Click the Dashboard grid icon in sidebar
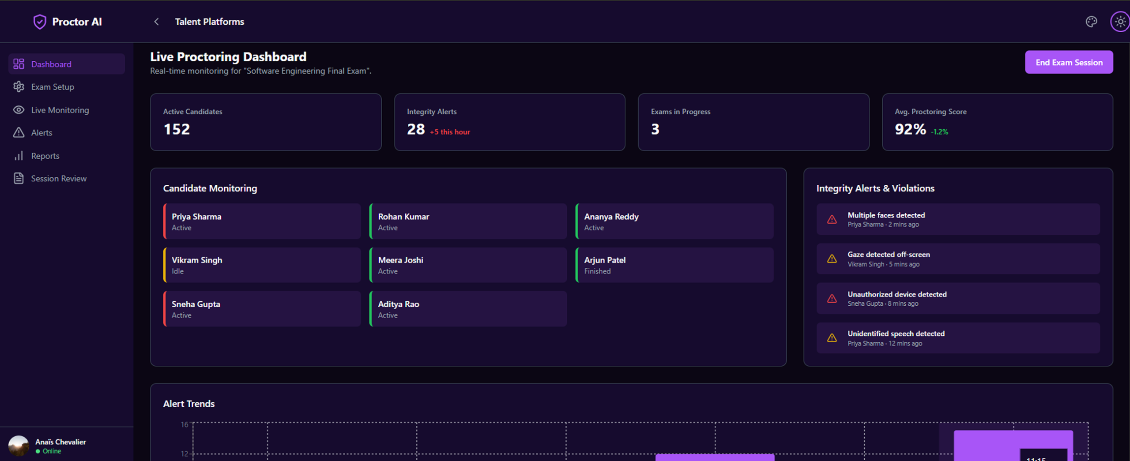1130x461 pixels. pyautogui.click(x=19, y=64)
